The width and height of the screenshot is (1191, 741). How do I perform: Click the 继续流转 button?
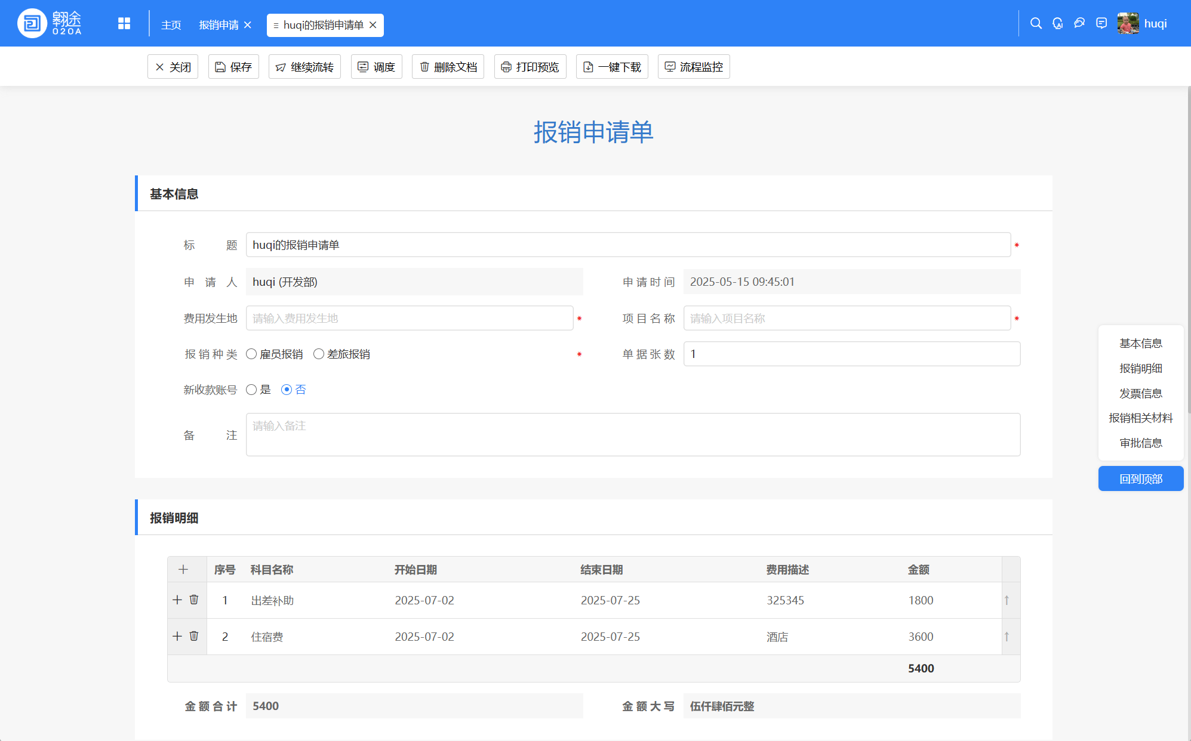(304, 67)
